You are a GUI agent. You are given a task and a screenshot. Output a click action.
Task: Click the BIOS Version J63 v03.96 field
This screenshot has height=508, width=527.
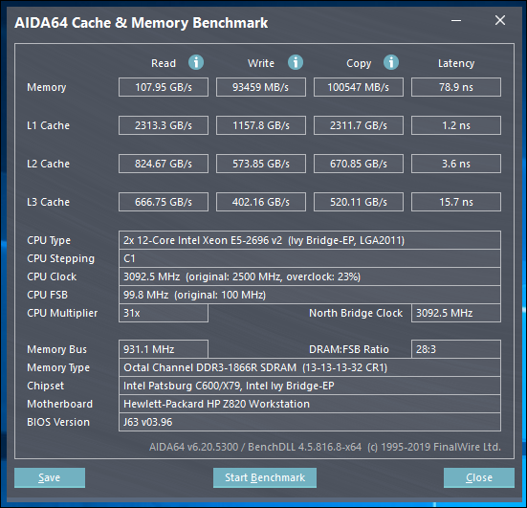point(310,422)
